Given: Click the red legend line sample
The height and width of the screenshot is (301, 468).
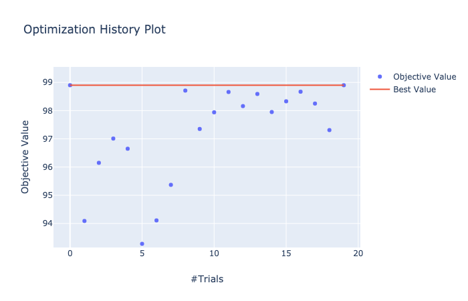Looking at the screenshot, I should (x=380, y=89).
